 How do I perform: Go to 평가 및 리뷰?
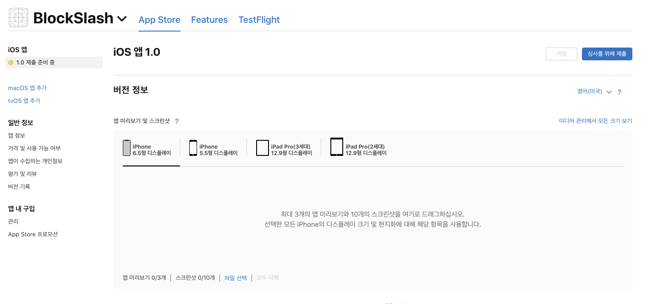coord(22,174)
